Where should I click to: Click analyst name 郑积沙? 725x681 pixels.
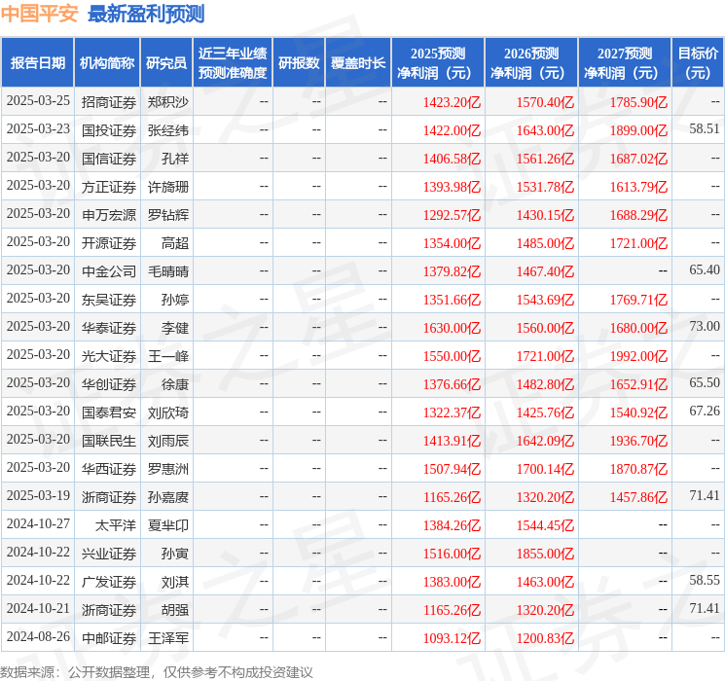(168, 102)
